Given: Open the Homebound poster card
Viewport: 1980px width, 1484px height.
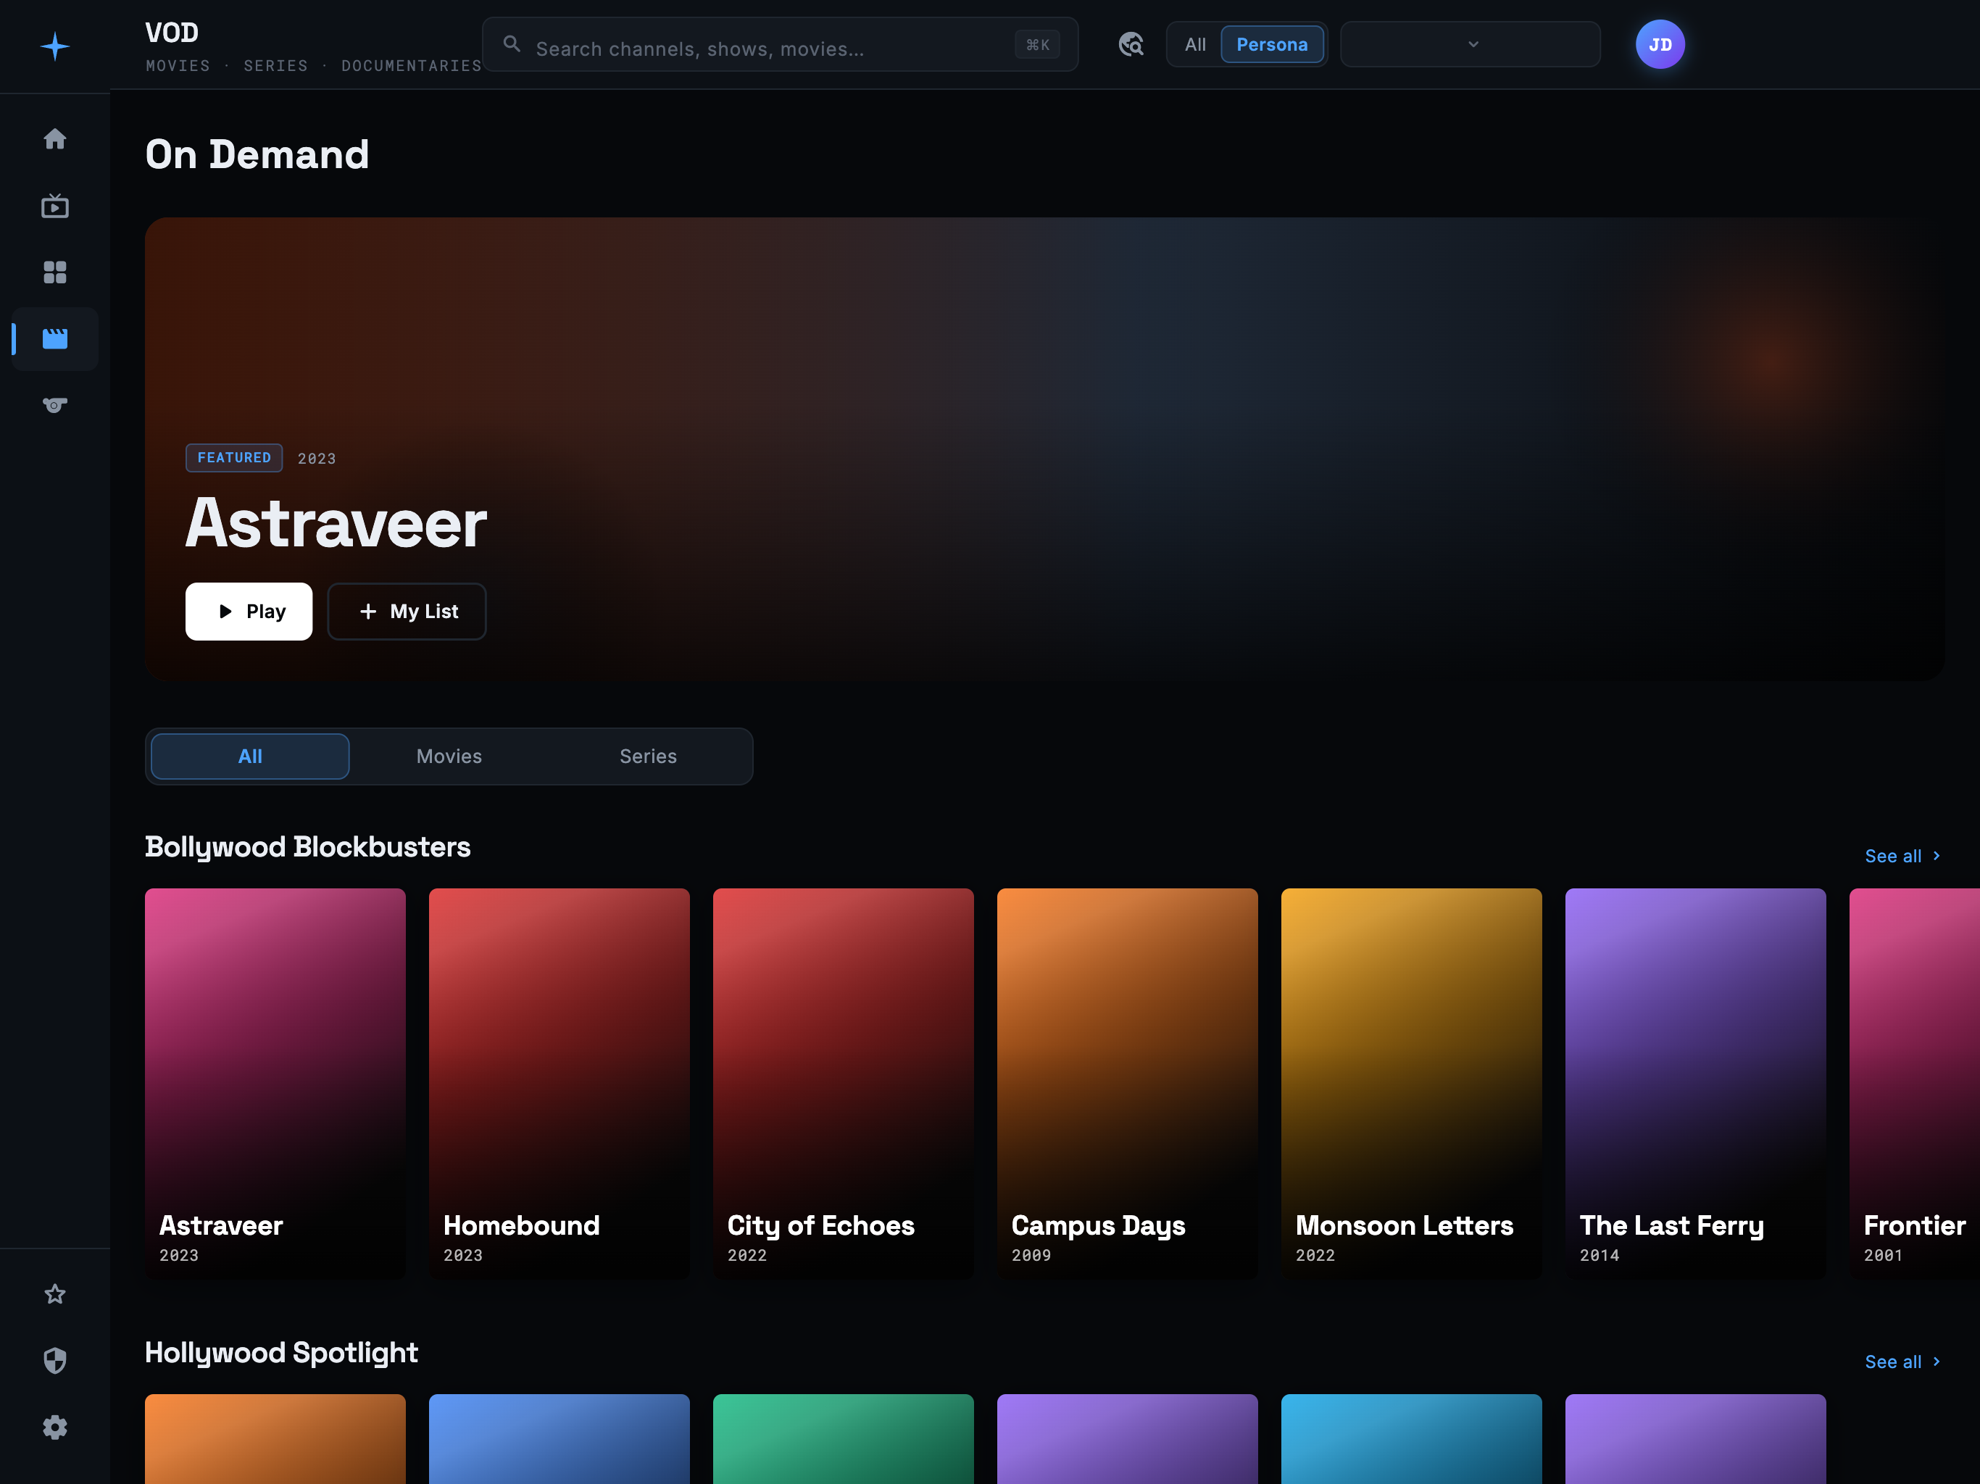Looking at the screenshot, I should [560, 1083].
